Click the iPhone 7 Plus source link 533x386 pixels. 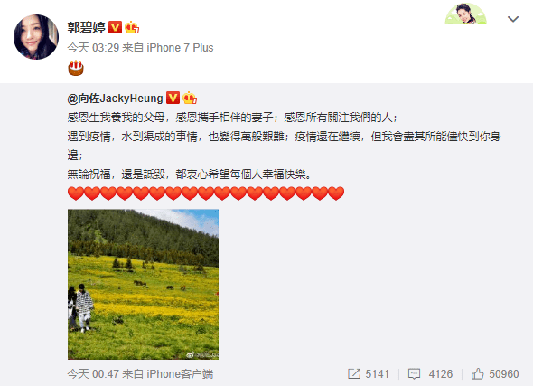pyautogui.click(x=180, y=48)
